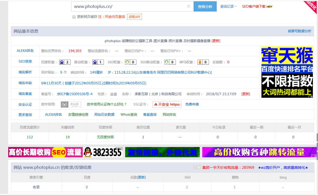This screenshot has height=195, width=318.
Task: Click mobile weight paw badge showing 1
Action: point(98,62)
